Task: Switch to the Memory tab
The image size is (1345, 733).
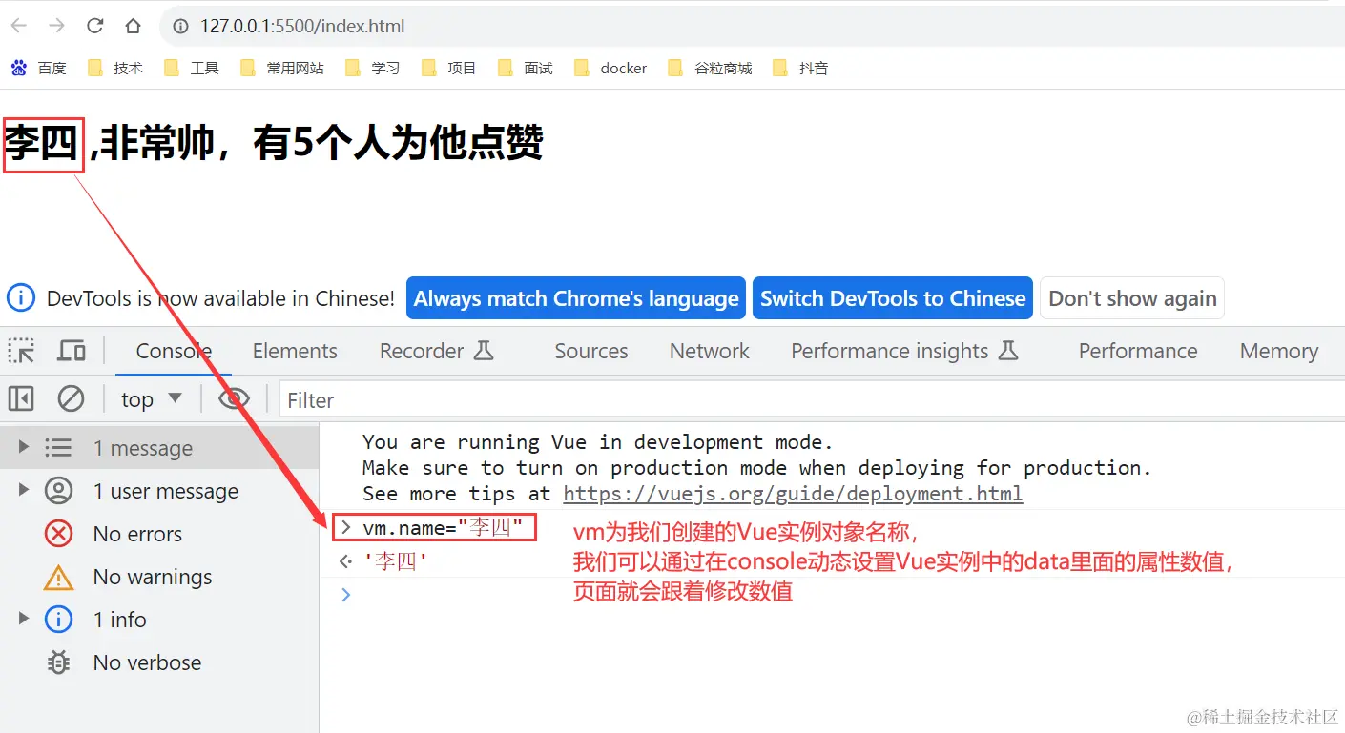Action: point(1279,351)
